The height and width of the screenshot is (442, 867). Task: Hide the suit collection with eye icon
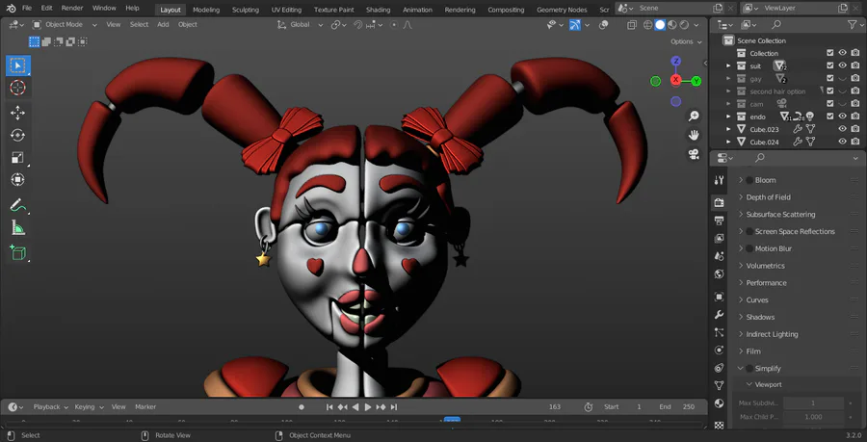842,65
